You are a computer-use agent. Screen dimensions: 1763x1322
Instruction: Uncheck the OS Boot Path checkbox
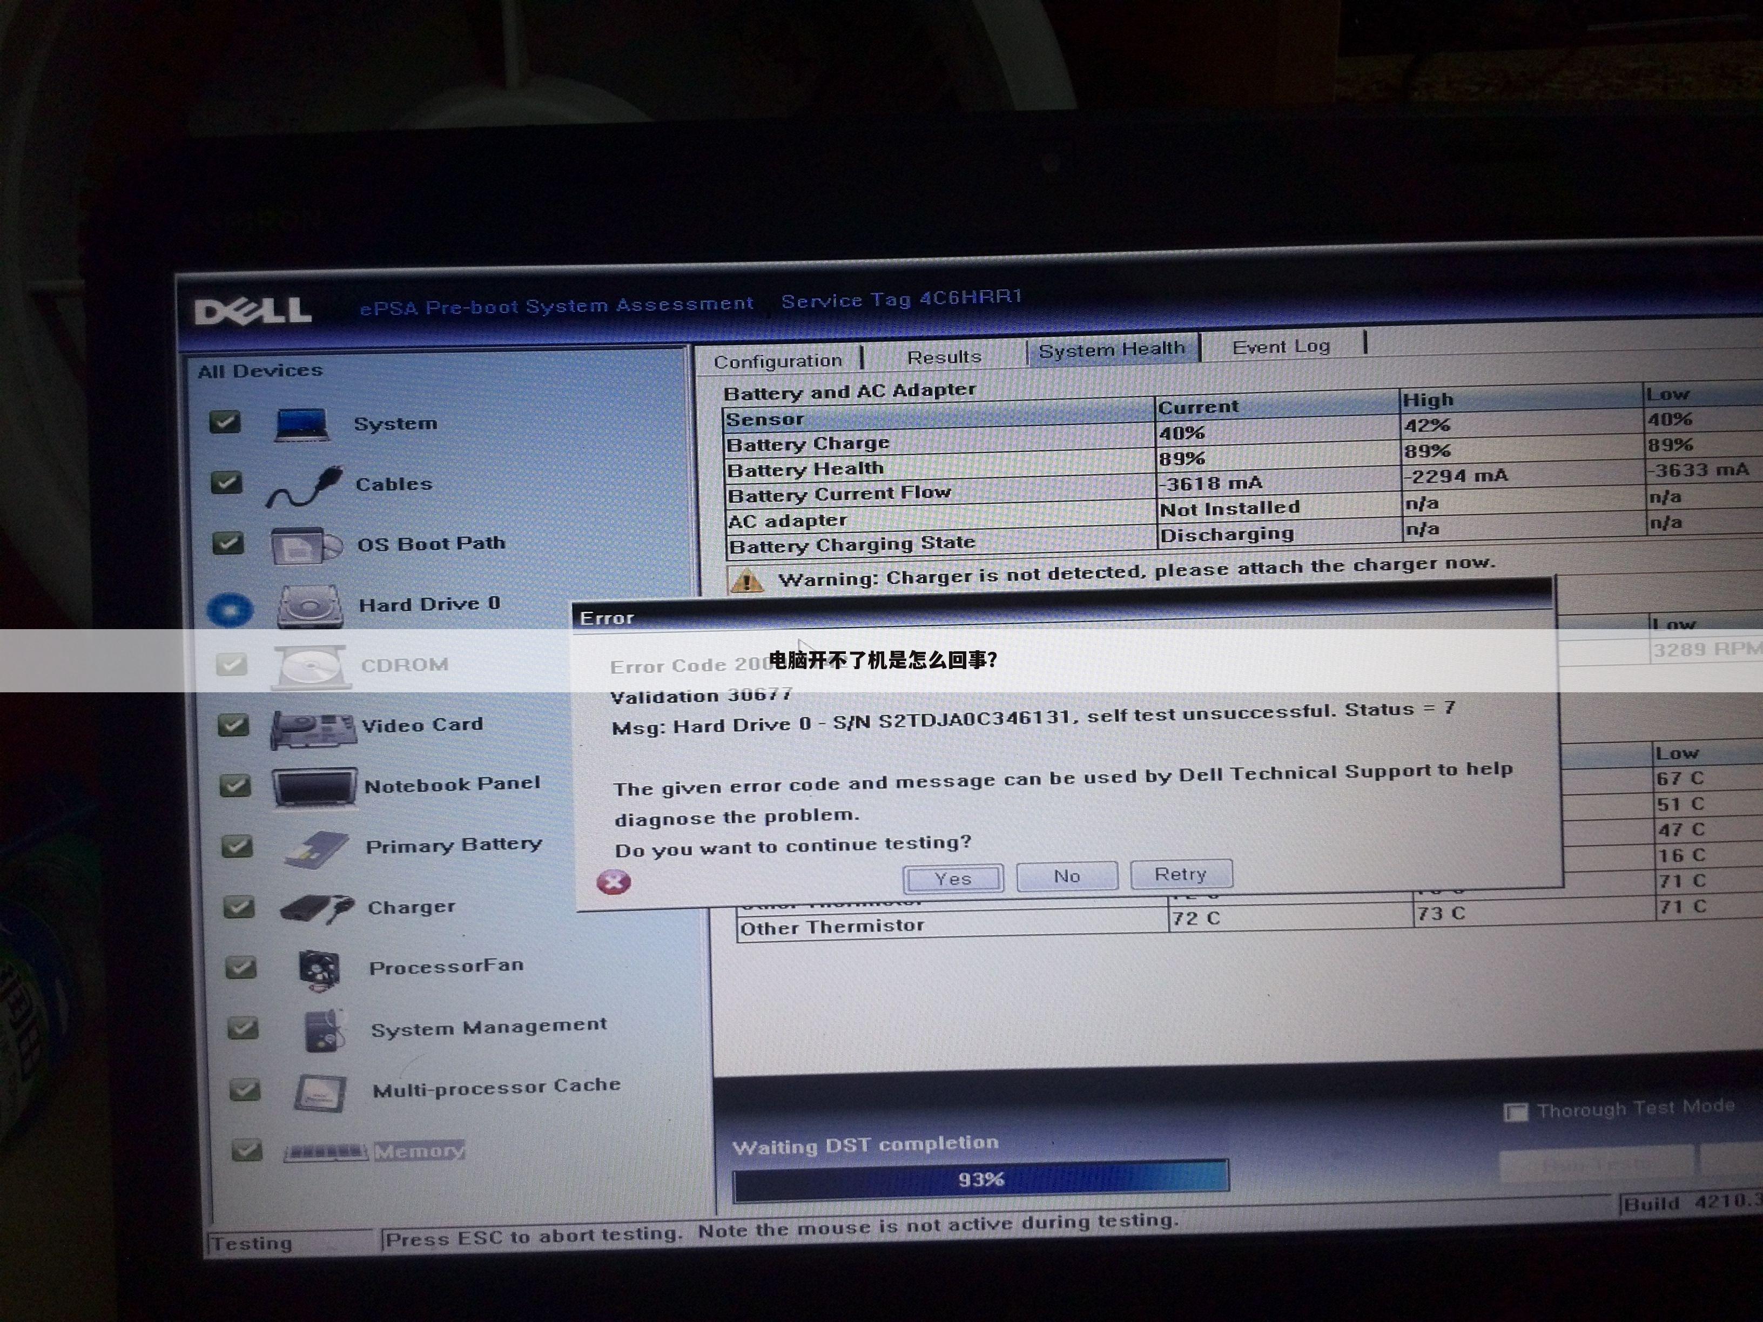click(228, 543)
